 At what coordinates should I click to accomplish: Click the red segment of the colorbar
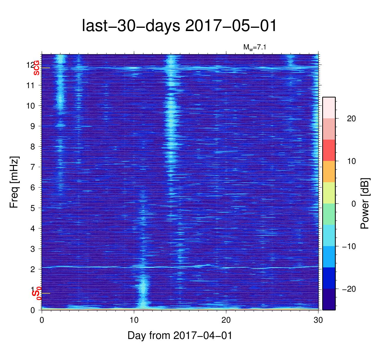[329, 150]
